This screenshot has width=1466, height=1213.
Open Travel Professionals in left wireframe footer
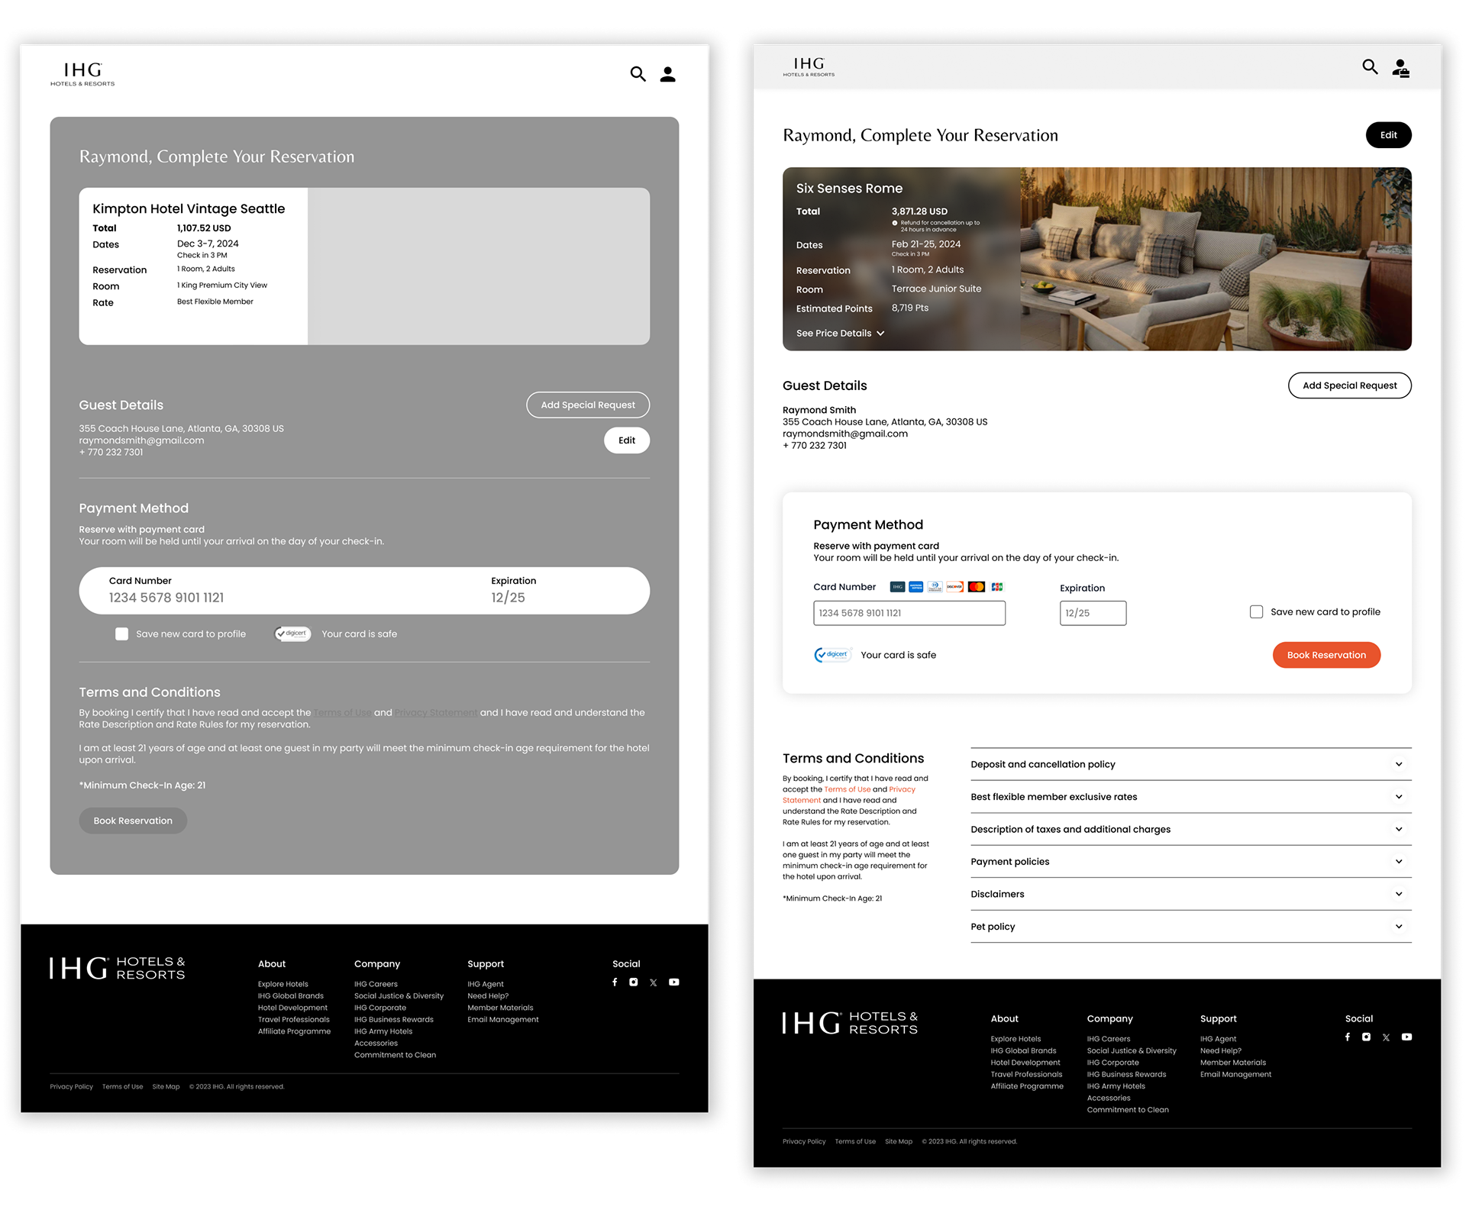[x=294, y=1020]
